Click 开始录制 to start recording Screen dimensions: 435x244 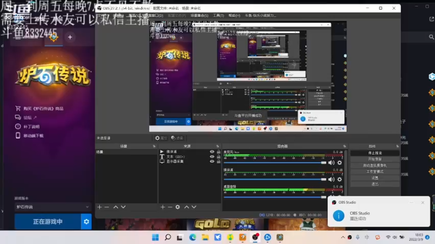tap(375, 159)
